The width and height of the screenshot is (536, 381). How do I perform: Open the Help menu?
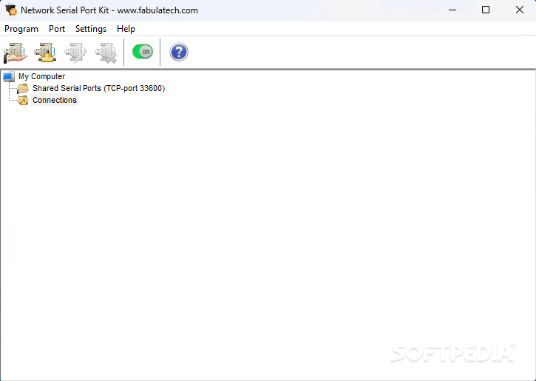tap(126, 29)
